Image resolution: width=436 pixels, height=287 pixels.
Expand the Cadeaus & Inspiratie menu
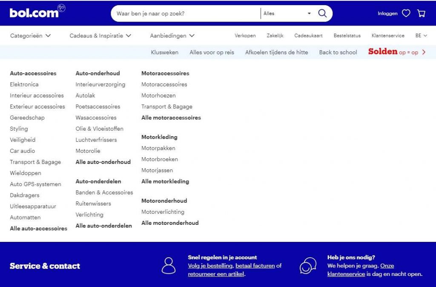point(100,36)
